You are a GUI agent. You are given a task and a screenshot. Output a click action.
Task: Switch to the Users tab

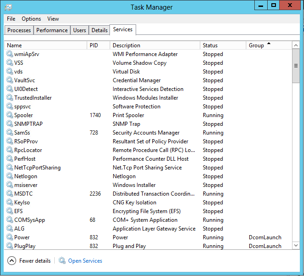click(80, 30)
